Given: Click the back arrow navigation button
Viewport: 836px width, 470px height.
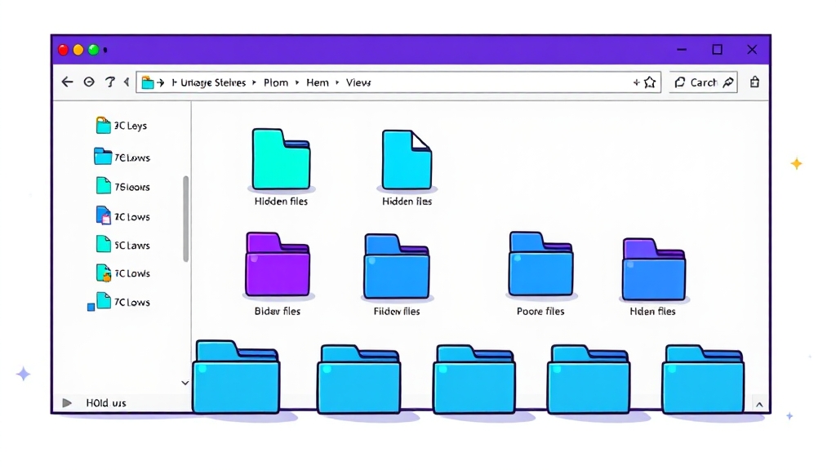Looking at the screenshot, I should [67, 82].
